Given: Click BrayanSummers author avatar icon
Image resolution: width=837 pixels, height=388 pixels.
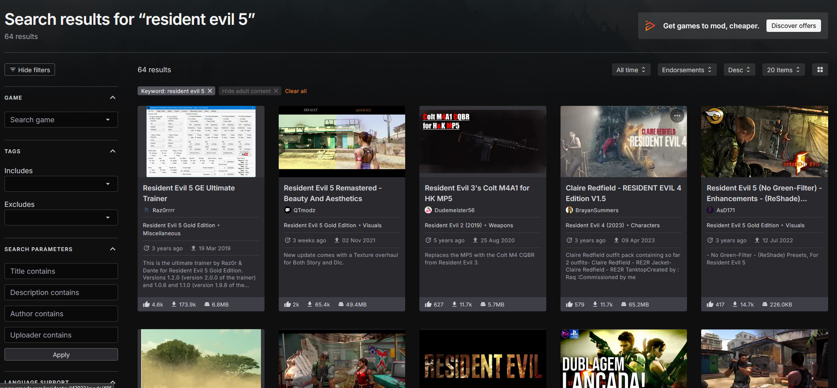Looking at the screenshot, I should pos(569,210).
